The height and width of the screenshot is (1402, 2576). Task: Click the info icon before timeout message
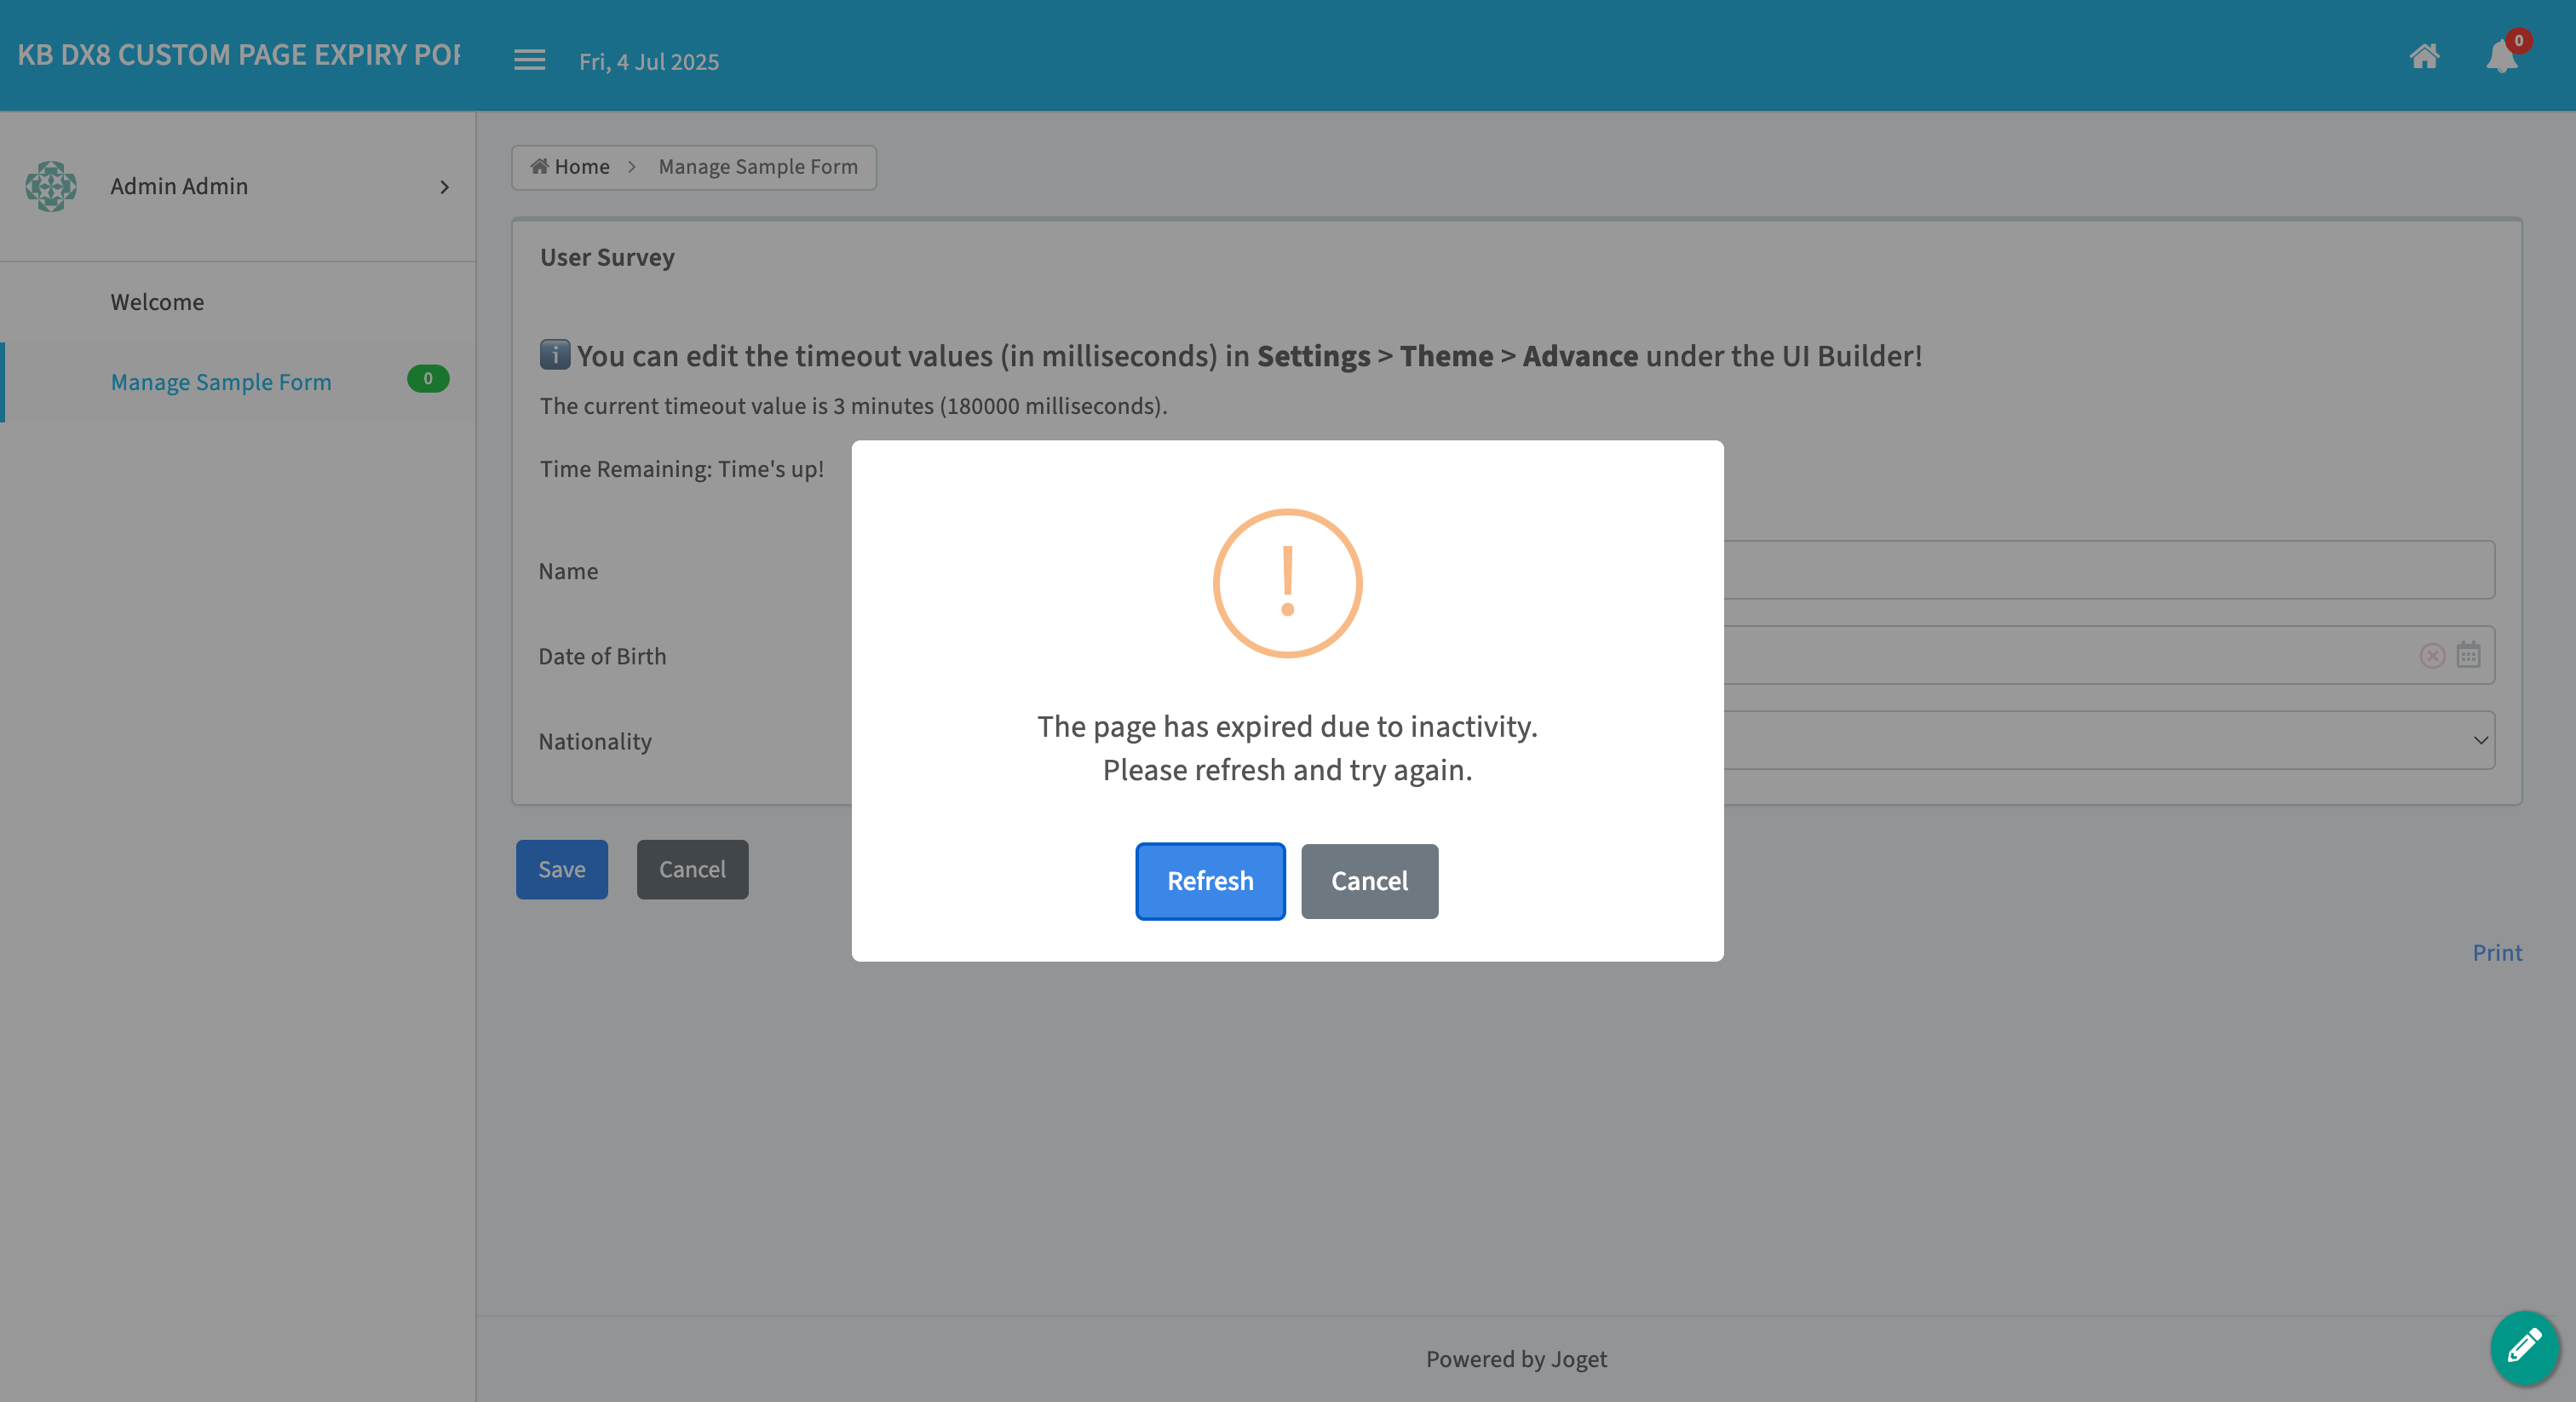pos(555,355)
